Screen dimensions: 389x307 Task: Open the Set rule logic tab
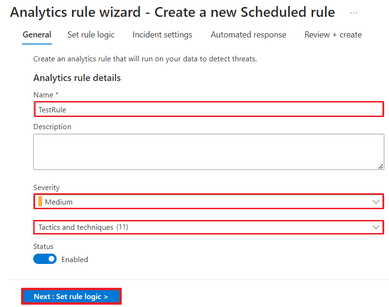pyautogui.click(x=91, y=35)
